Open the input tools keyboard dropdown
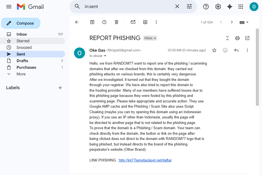 [244, 22]
